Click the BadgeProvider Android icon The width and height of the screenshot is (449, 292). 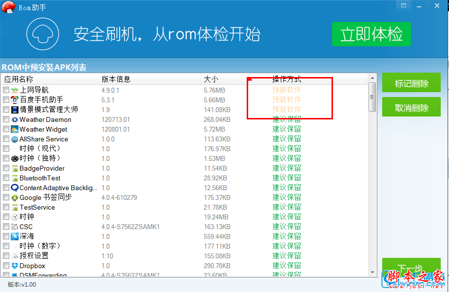(15, 168)
